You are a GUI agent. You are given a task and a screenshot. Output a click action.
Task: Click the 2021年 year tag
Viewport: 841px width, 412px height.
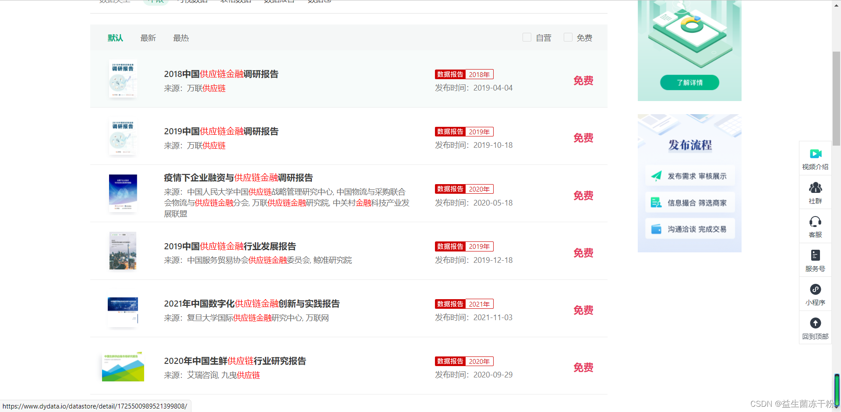tap(480, 304)
